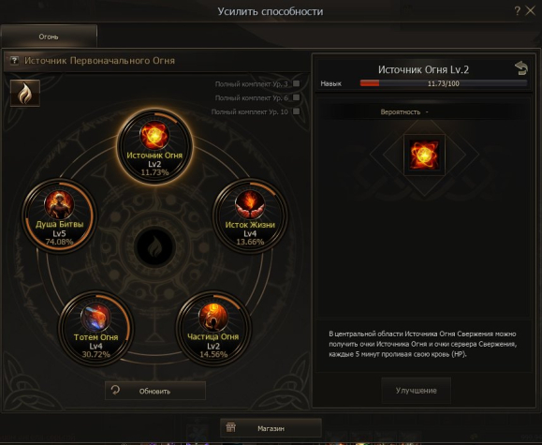
Task: Toggle Полный комплект Ур. 6 checkbox
Action: [x=296, y=97]
